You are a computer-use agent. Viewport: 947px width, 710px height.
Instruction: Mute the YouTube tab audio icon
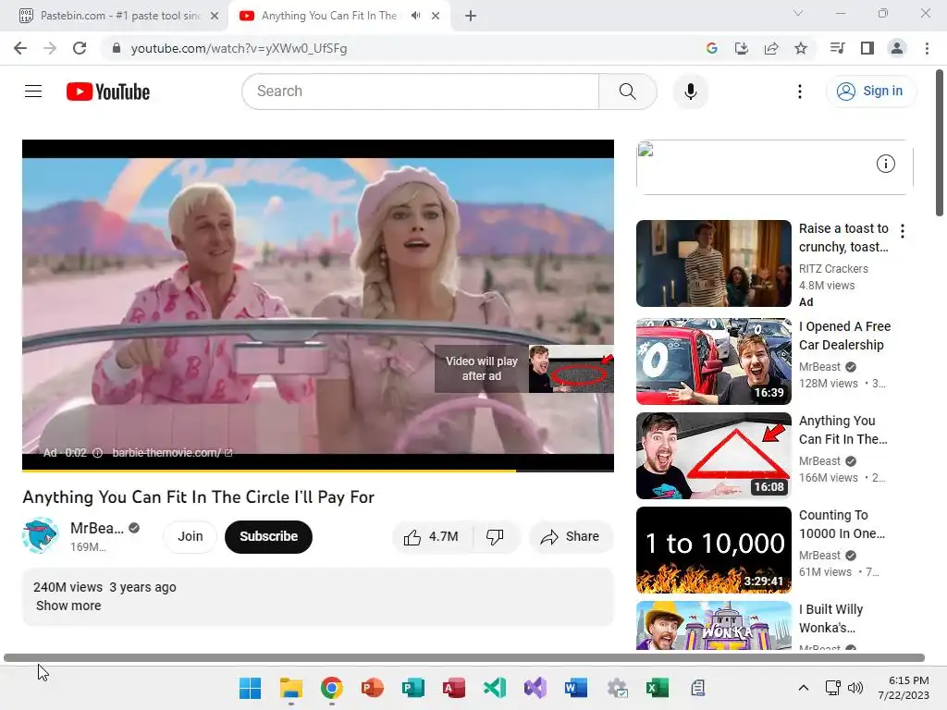415,16
